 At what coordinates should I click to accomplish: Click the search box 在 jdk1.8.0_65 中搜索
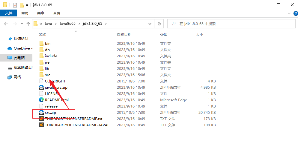point(231,24)
